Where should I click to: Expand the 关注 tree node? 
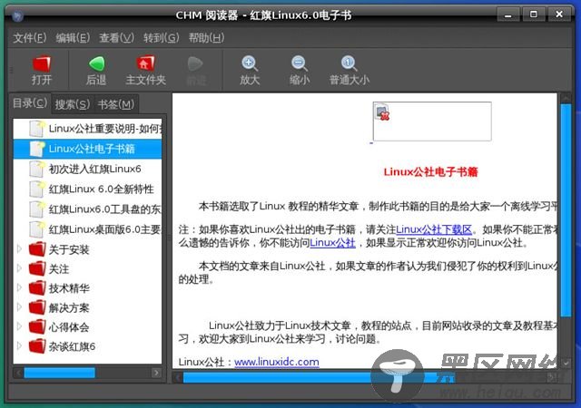point(20,268)
